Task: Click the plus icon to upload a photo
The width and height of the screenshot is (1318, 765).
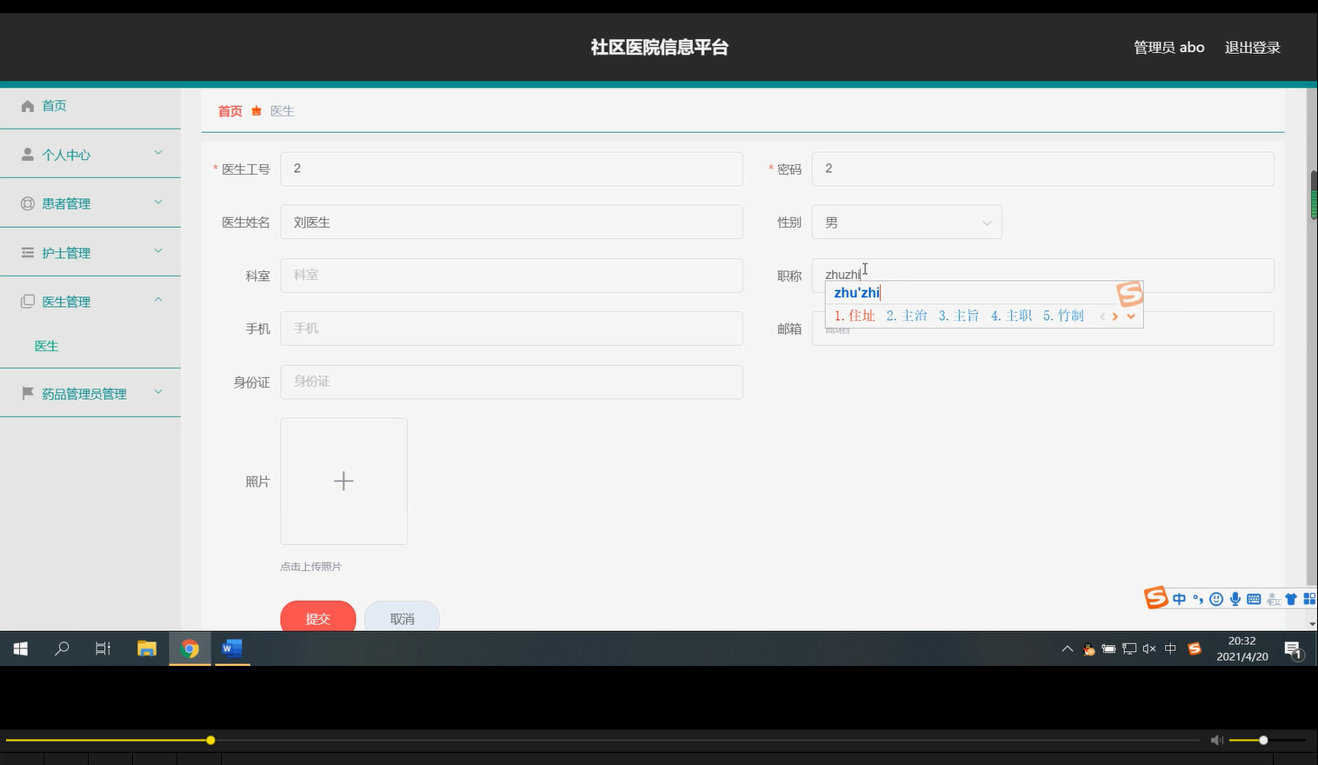Action: [343, 481]
